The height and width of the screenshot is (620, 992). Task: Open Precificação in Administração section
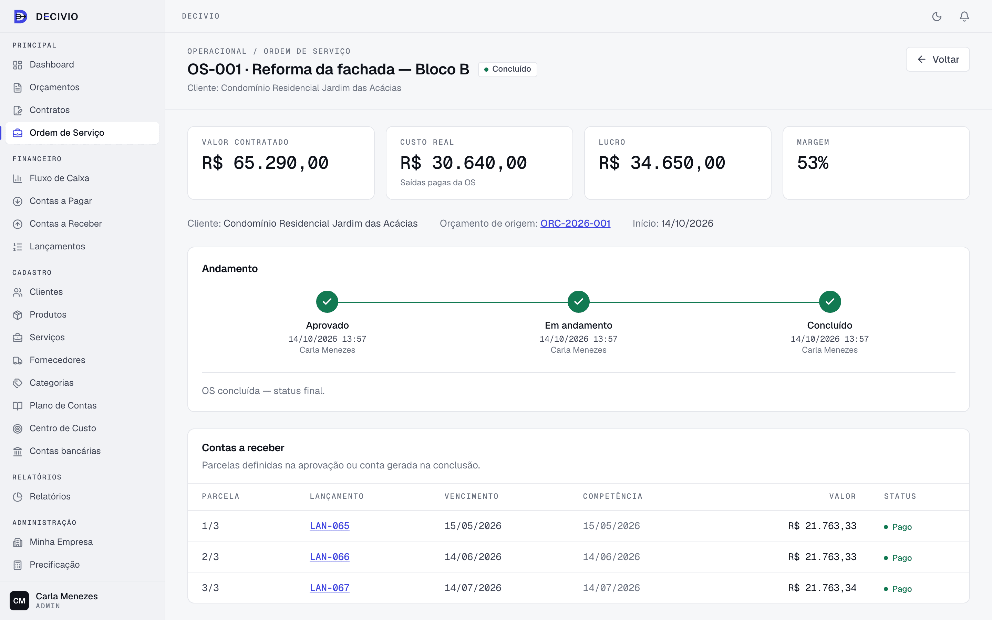(82, 565)
